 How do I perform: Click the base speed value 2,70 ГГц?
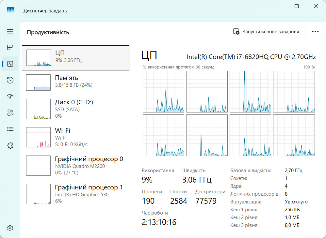point(294,171)
